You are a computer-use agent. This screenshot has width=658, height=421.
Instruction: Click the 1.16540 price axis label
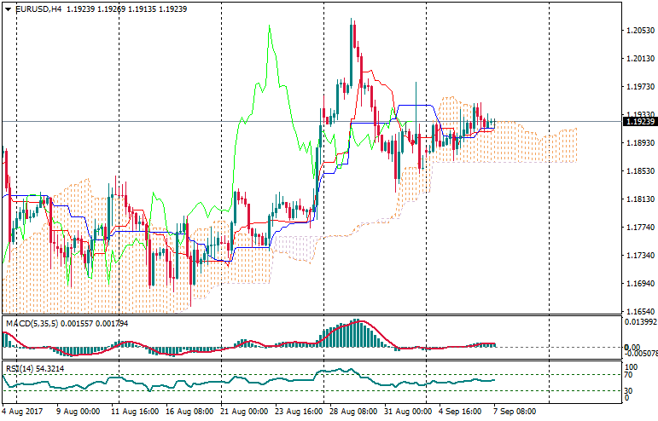coord(640,312)
